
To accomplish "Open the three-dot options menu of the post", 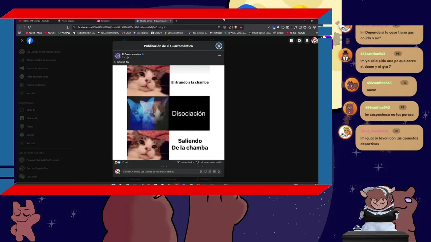I will 219,56.
